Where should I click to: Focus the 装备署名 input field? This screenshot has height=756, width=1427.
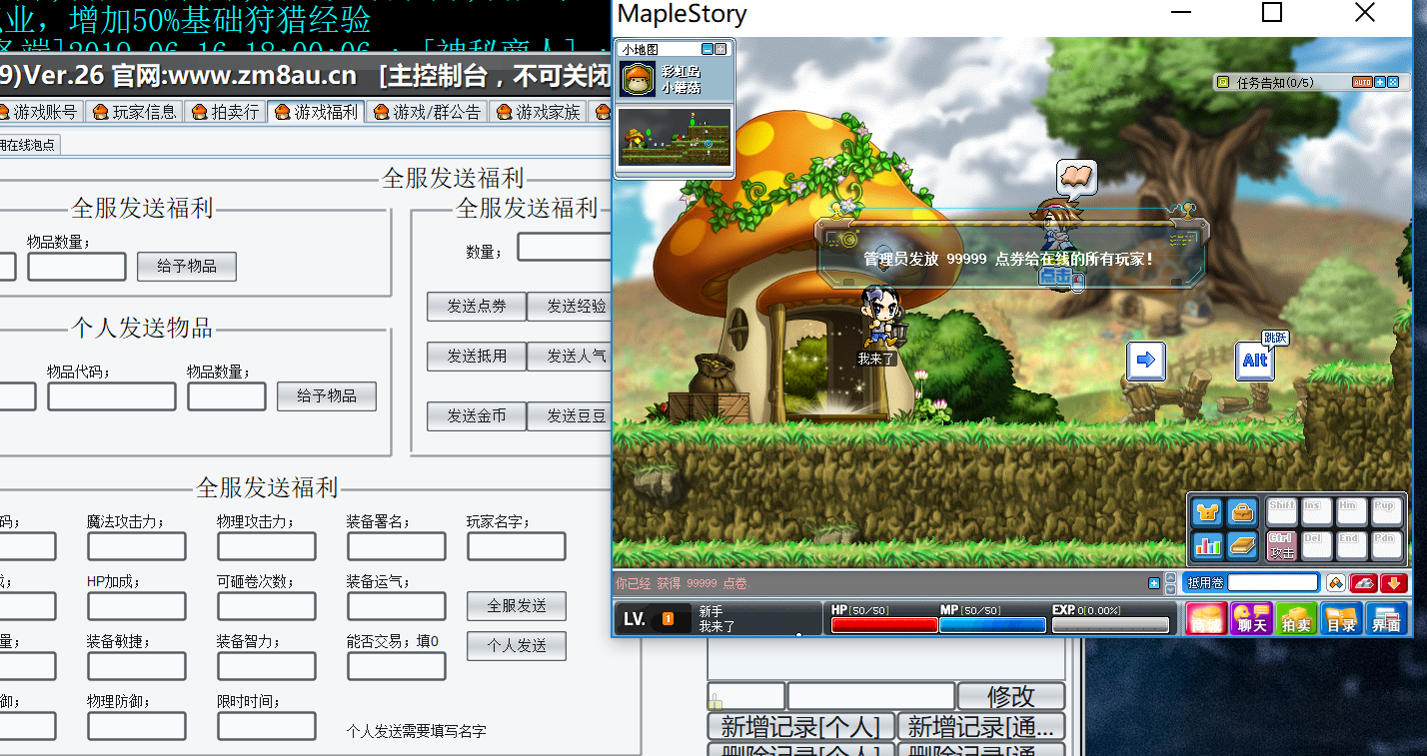pos(397,546)
